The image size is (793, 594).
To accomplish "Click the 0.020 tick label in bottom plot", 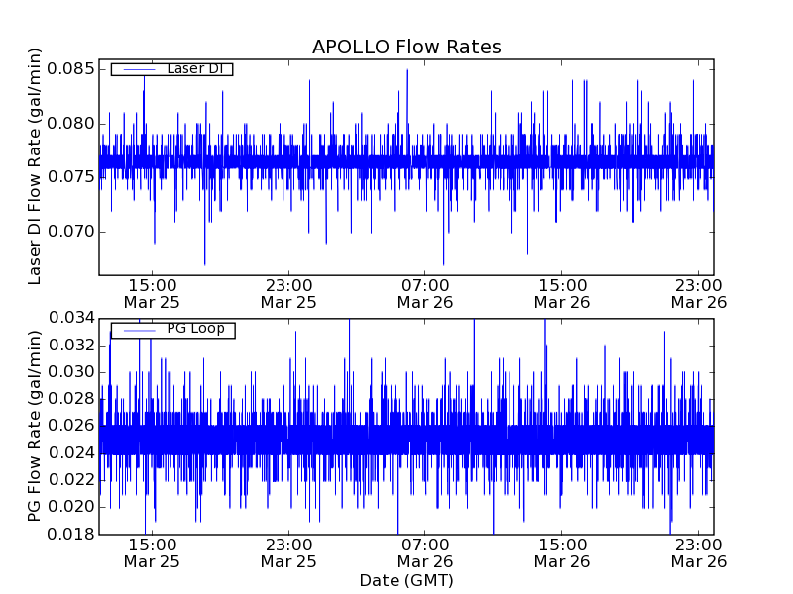I will 71,507.
